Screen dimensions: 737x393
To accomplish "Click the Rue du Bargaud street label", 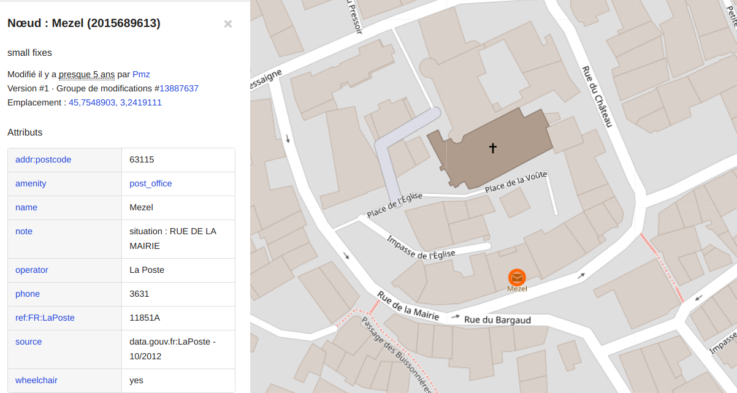I will pos(497,319).
